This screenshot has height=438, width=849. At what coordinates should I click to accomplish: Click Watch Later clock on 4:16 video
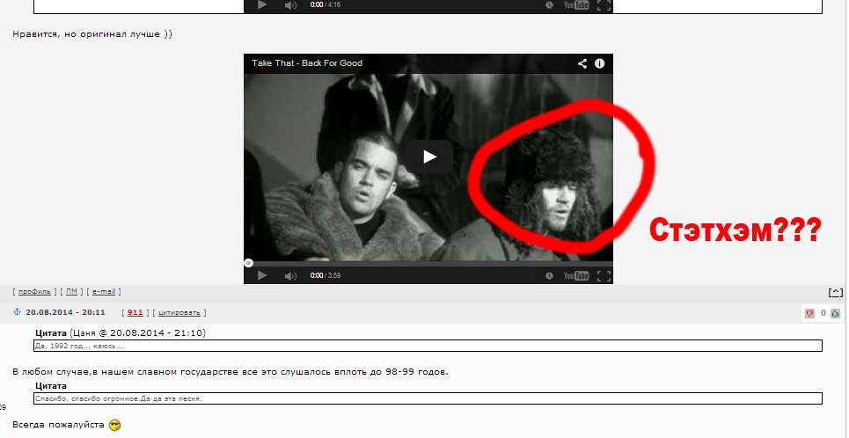point(550,5)
